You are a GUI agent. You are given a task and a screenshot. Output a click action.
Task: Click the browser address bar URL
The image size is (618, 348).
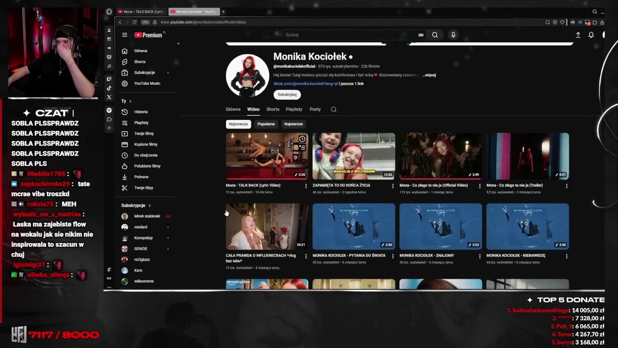pos(203,22)
